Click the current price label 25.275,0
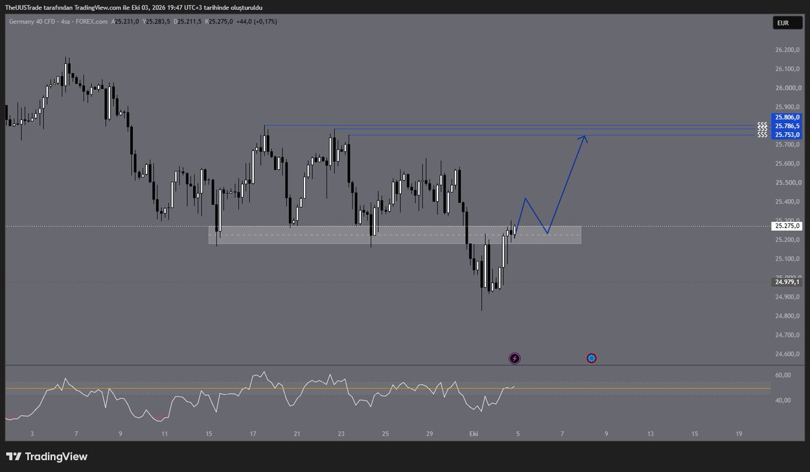 click(x=786, y=227)
